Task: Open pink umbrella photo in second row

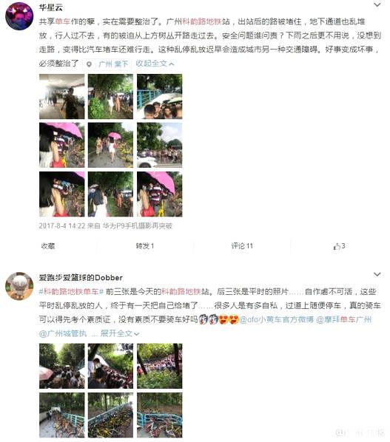Action: (x=62, y=145)
